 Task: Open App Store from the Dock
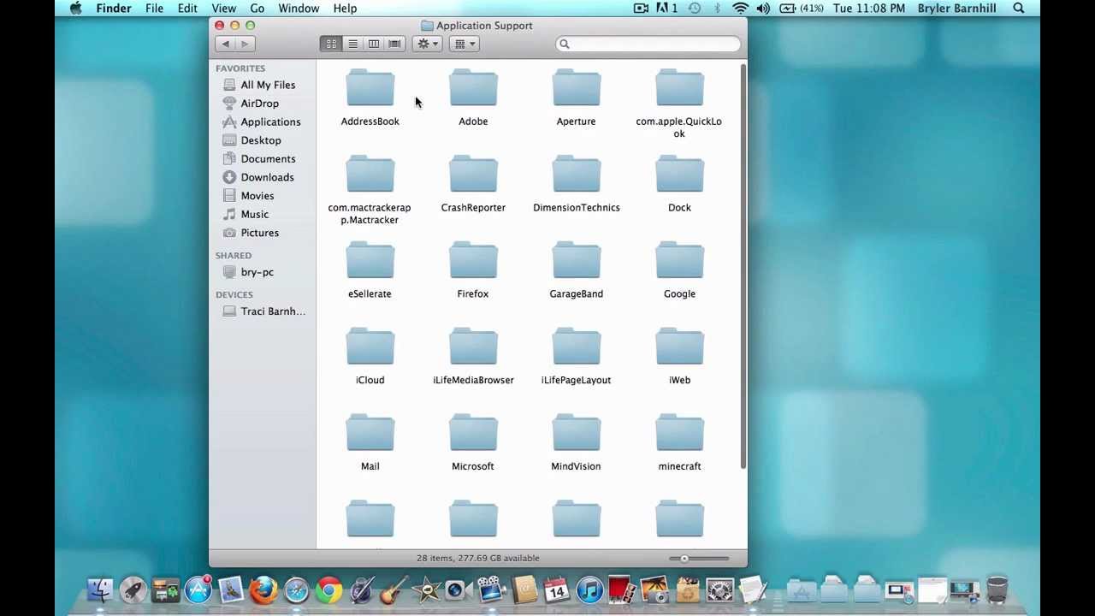[x=198, y=590]
